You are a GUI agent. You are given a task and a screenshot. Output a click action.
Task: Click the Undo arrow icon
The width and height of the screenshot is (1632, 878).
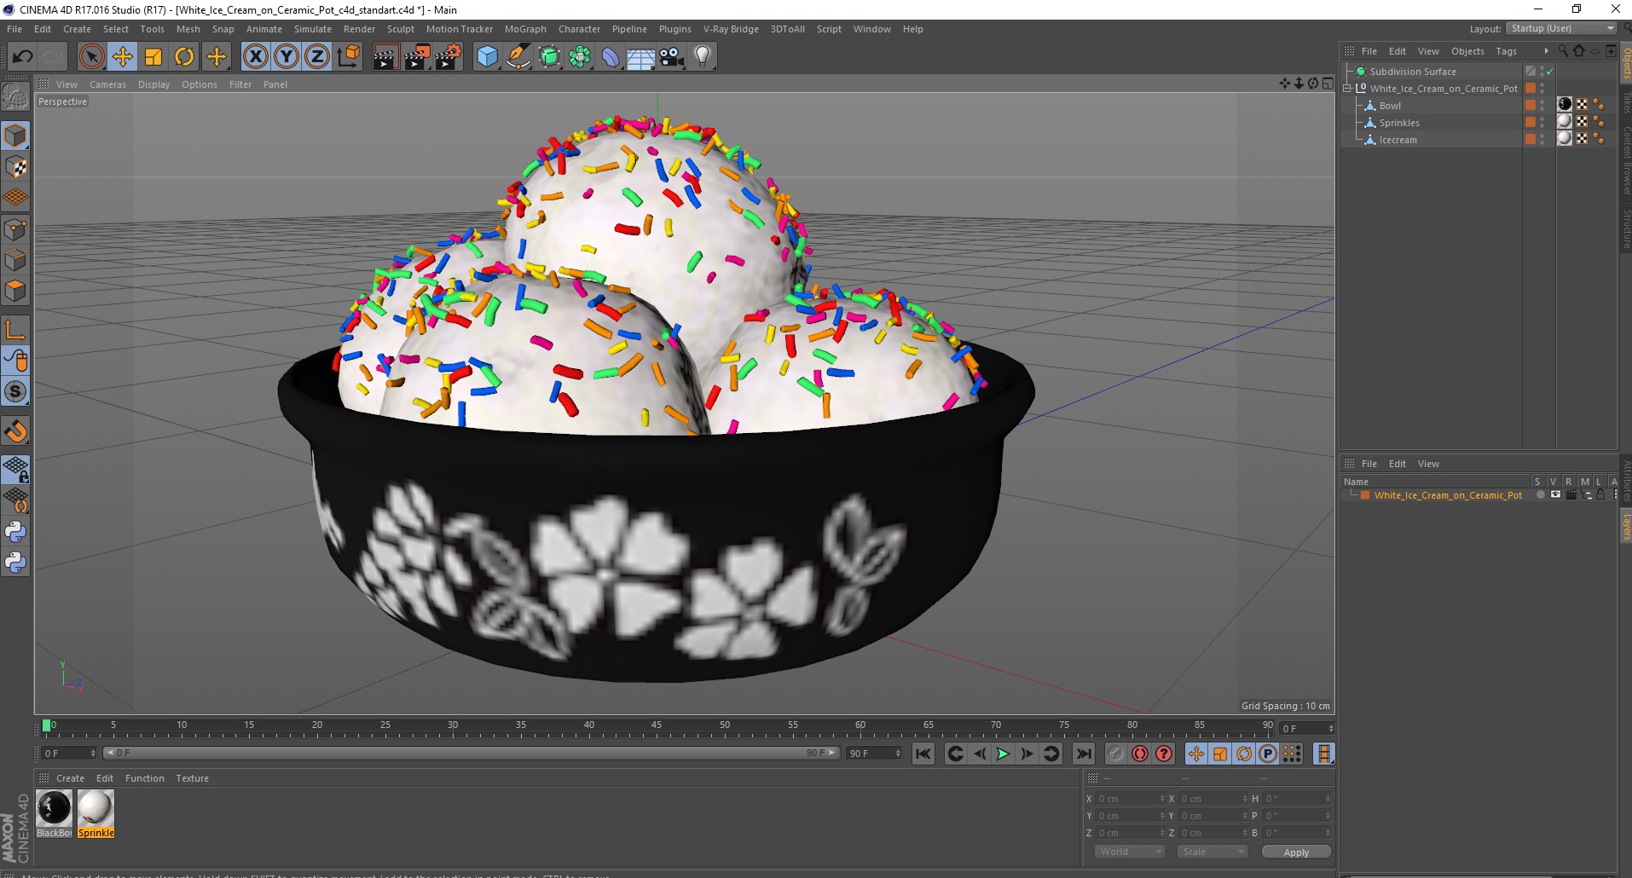click(23, 57)
